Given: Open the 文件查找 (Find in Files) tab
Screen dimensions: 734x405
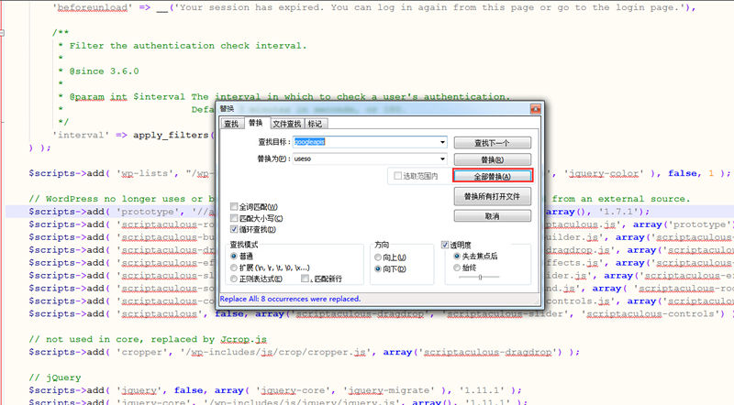Looking at the screenshot, I should point(286,124).
